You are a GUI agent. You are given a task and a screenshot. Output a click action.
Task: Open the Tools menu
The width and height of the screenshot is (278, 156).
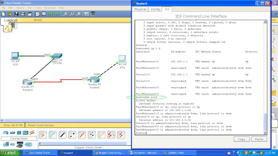click(x=38, y=8)
